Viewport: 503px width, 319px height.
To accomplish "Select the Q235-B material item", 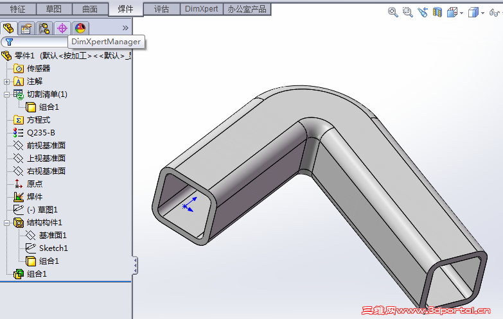I will tap(41, 133).
